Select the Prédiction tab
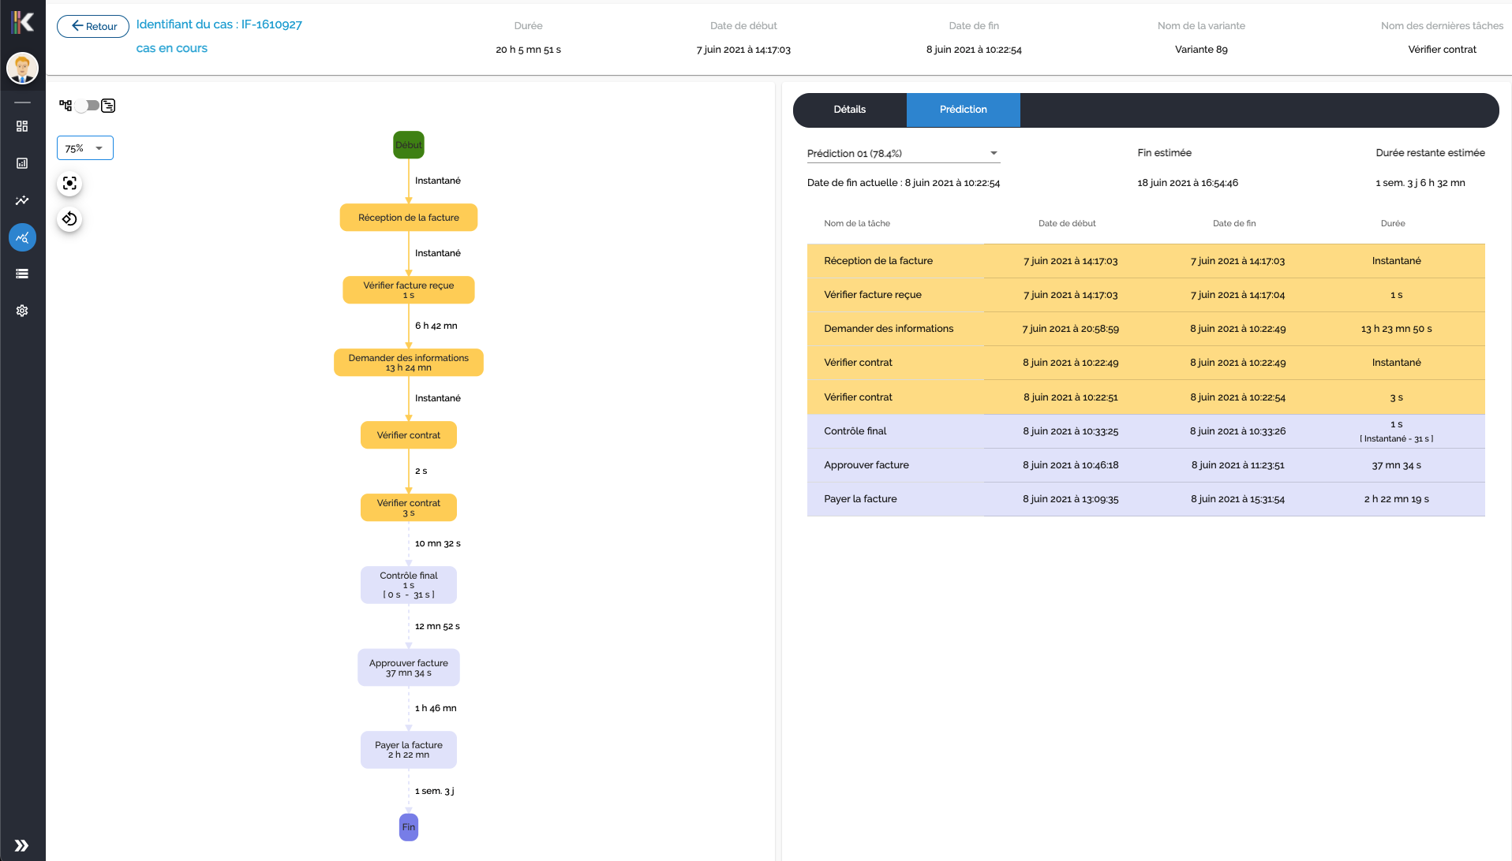This screenshot has width=1512, height=861. [963, 110]
